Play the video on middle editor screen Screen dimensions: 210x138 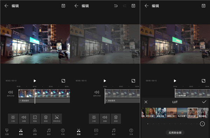tap(105, 81)
